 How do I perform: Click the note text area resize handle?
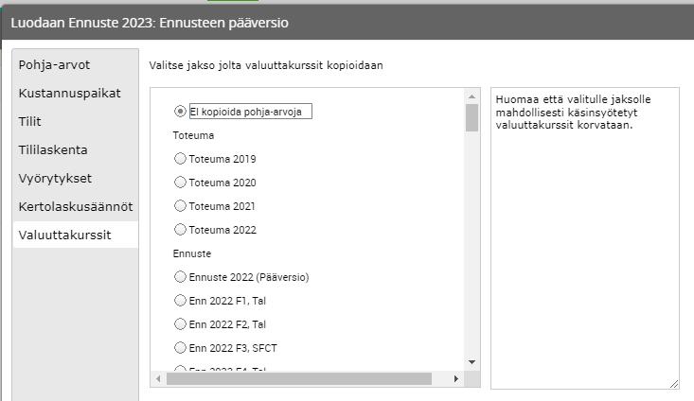pos(674,382)
